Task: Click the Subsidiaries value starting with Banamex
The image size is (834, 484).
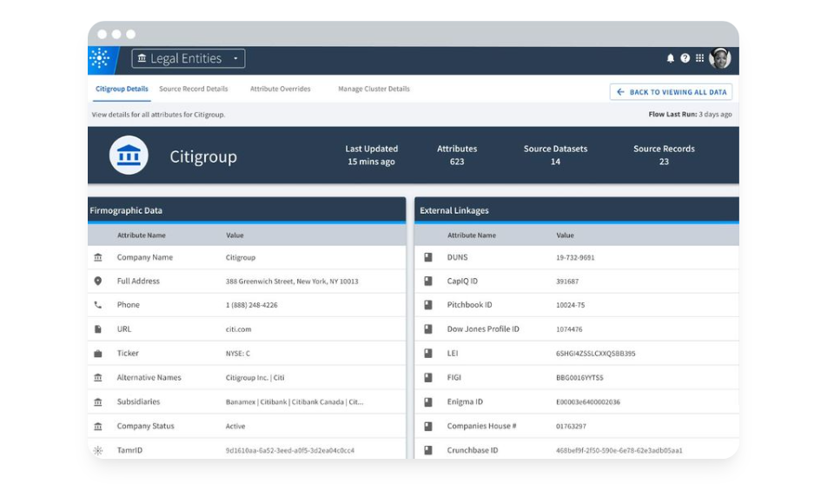Action: tap(295, 402)
